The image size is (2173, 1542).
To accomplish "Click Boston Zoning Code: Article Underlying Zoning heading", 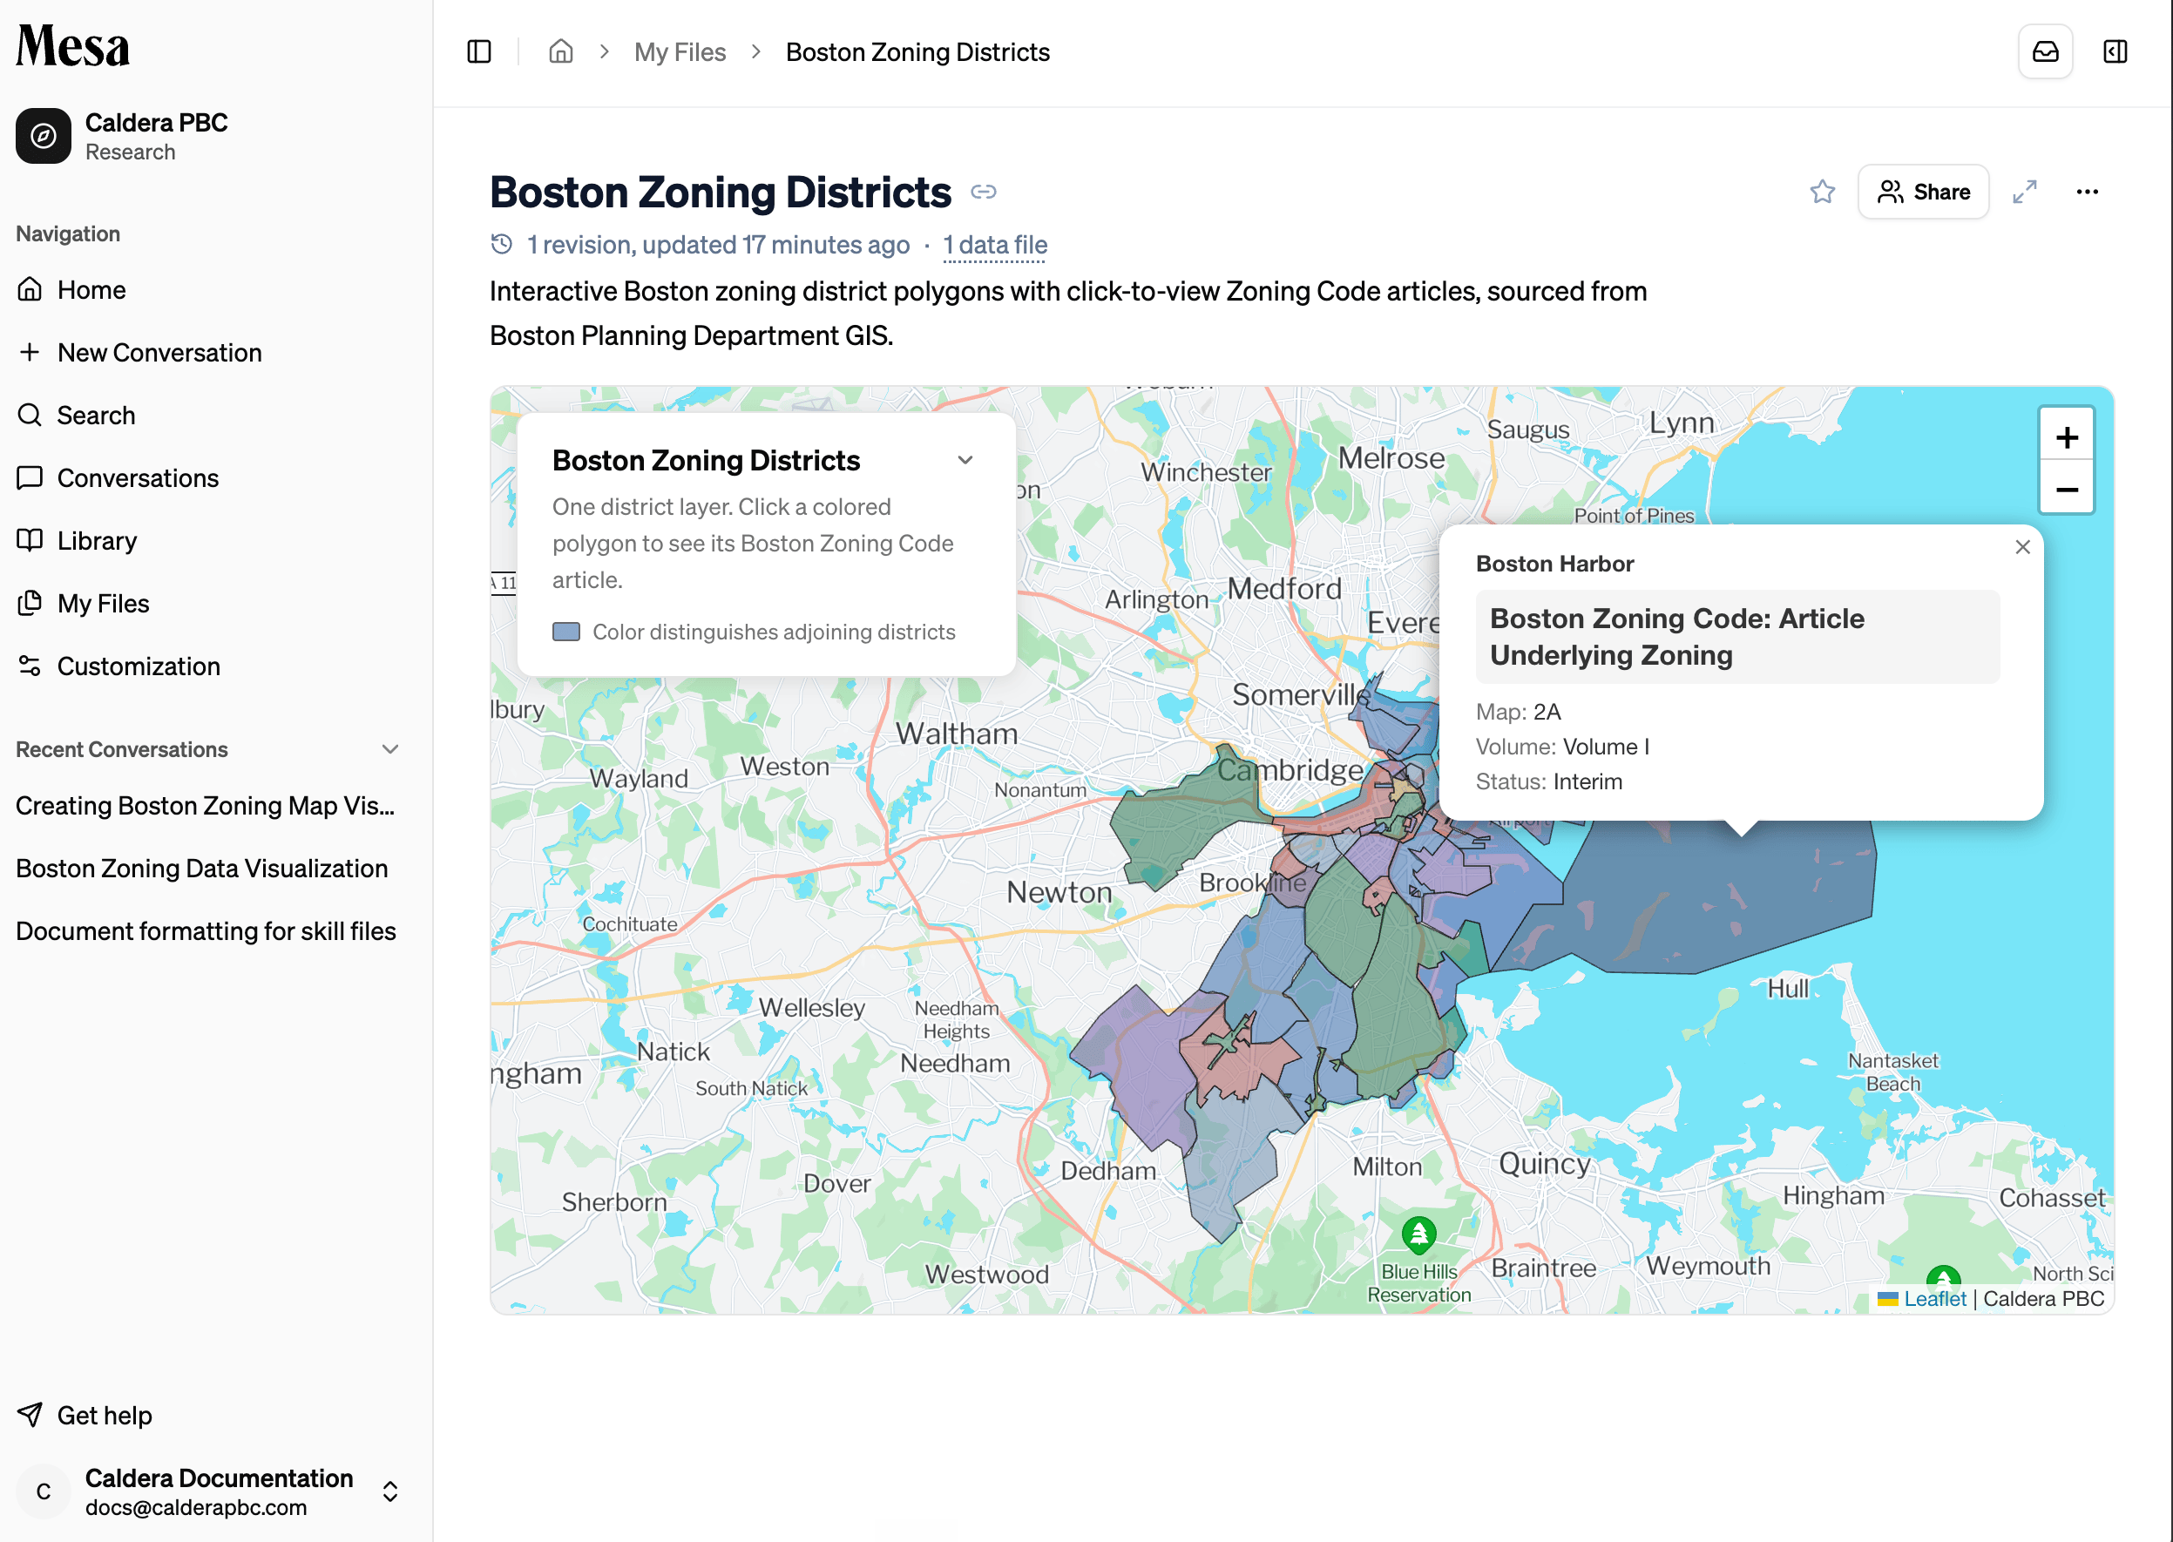I will click(1737, 636).
